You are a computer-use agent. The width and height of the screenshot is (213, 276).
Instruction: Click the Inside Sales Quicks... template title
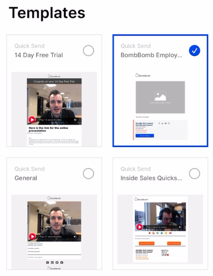pos(151,178)
